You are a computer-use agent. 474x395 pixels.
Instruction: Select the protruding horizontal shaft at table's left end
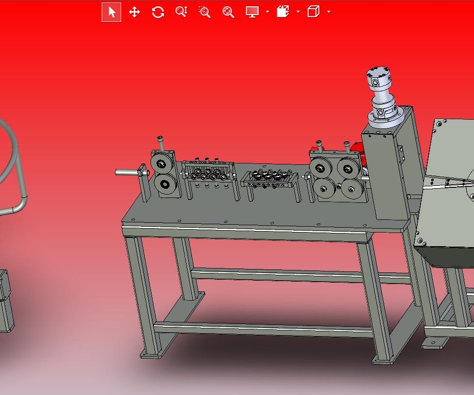coord(129,173)
